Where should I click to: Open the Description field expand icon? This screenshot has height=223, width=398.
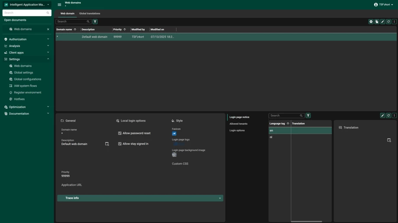point(107,144)
